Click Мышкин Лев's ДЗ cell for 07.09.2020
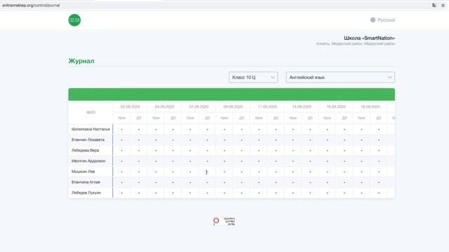 [208, 171]
